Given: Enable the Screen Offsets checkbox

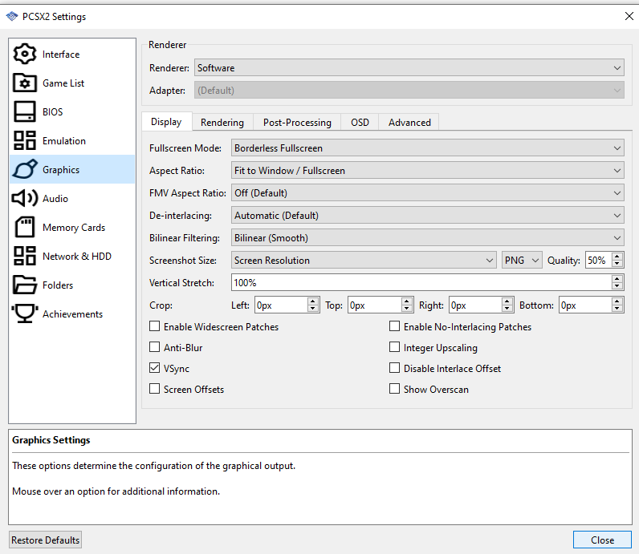Looking at the screenshot, I should coord(154,389).
